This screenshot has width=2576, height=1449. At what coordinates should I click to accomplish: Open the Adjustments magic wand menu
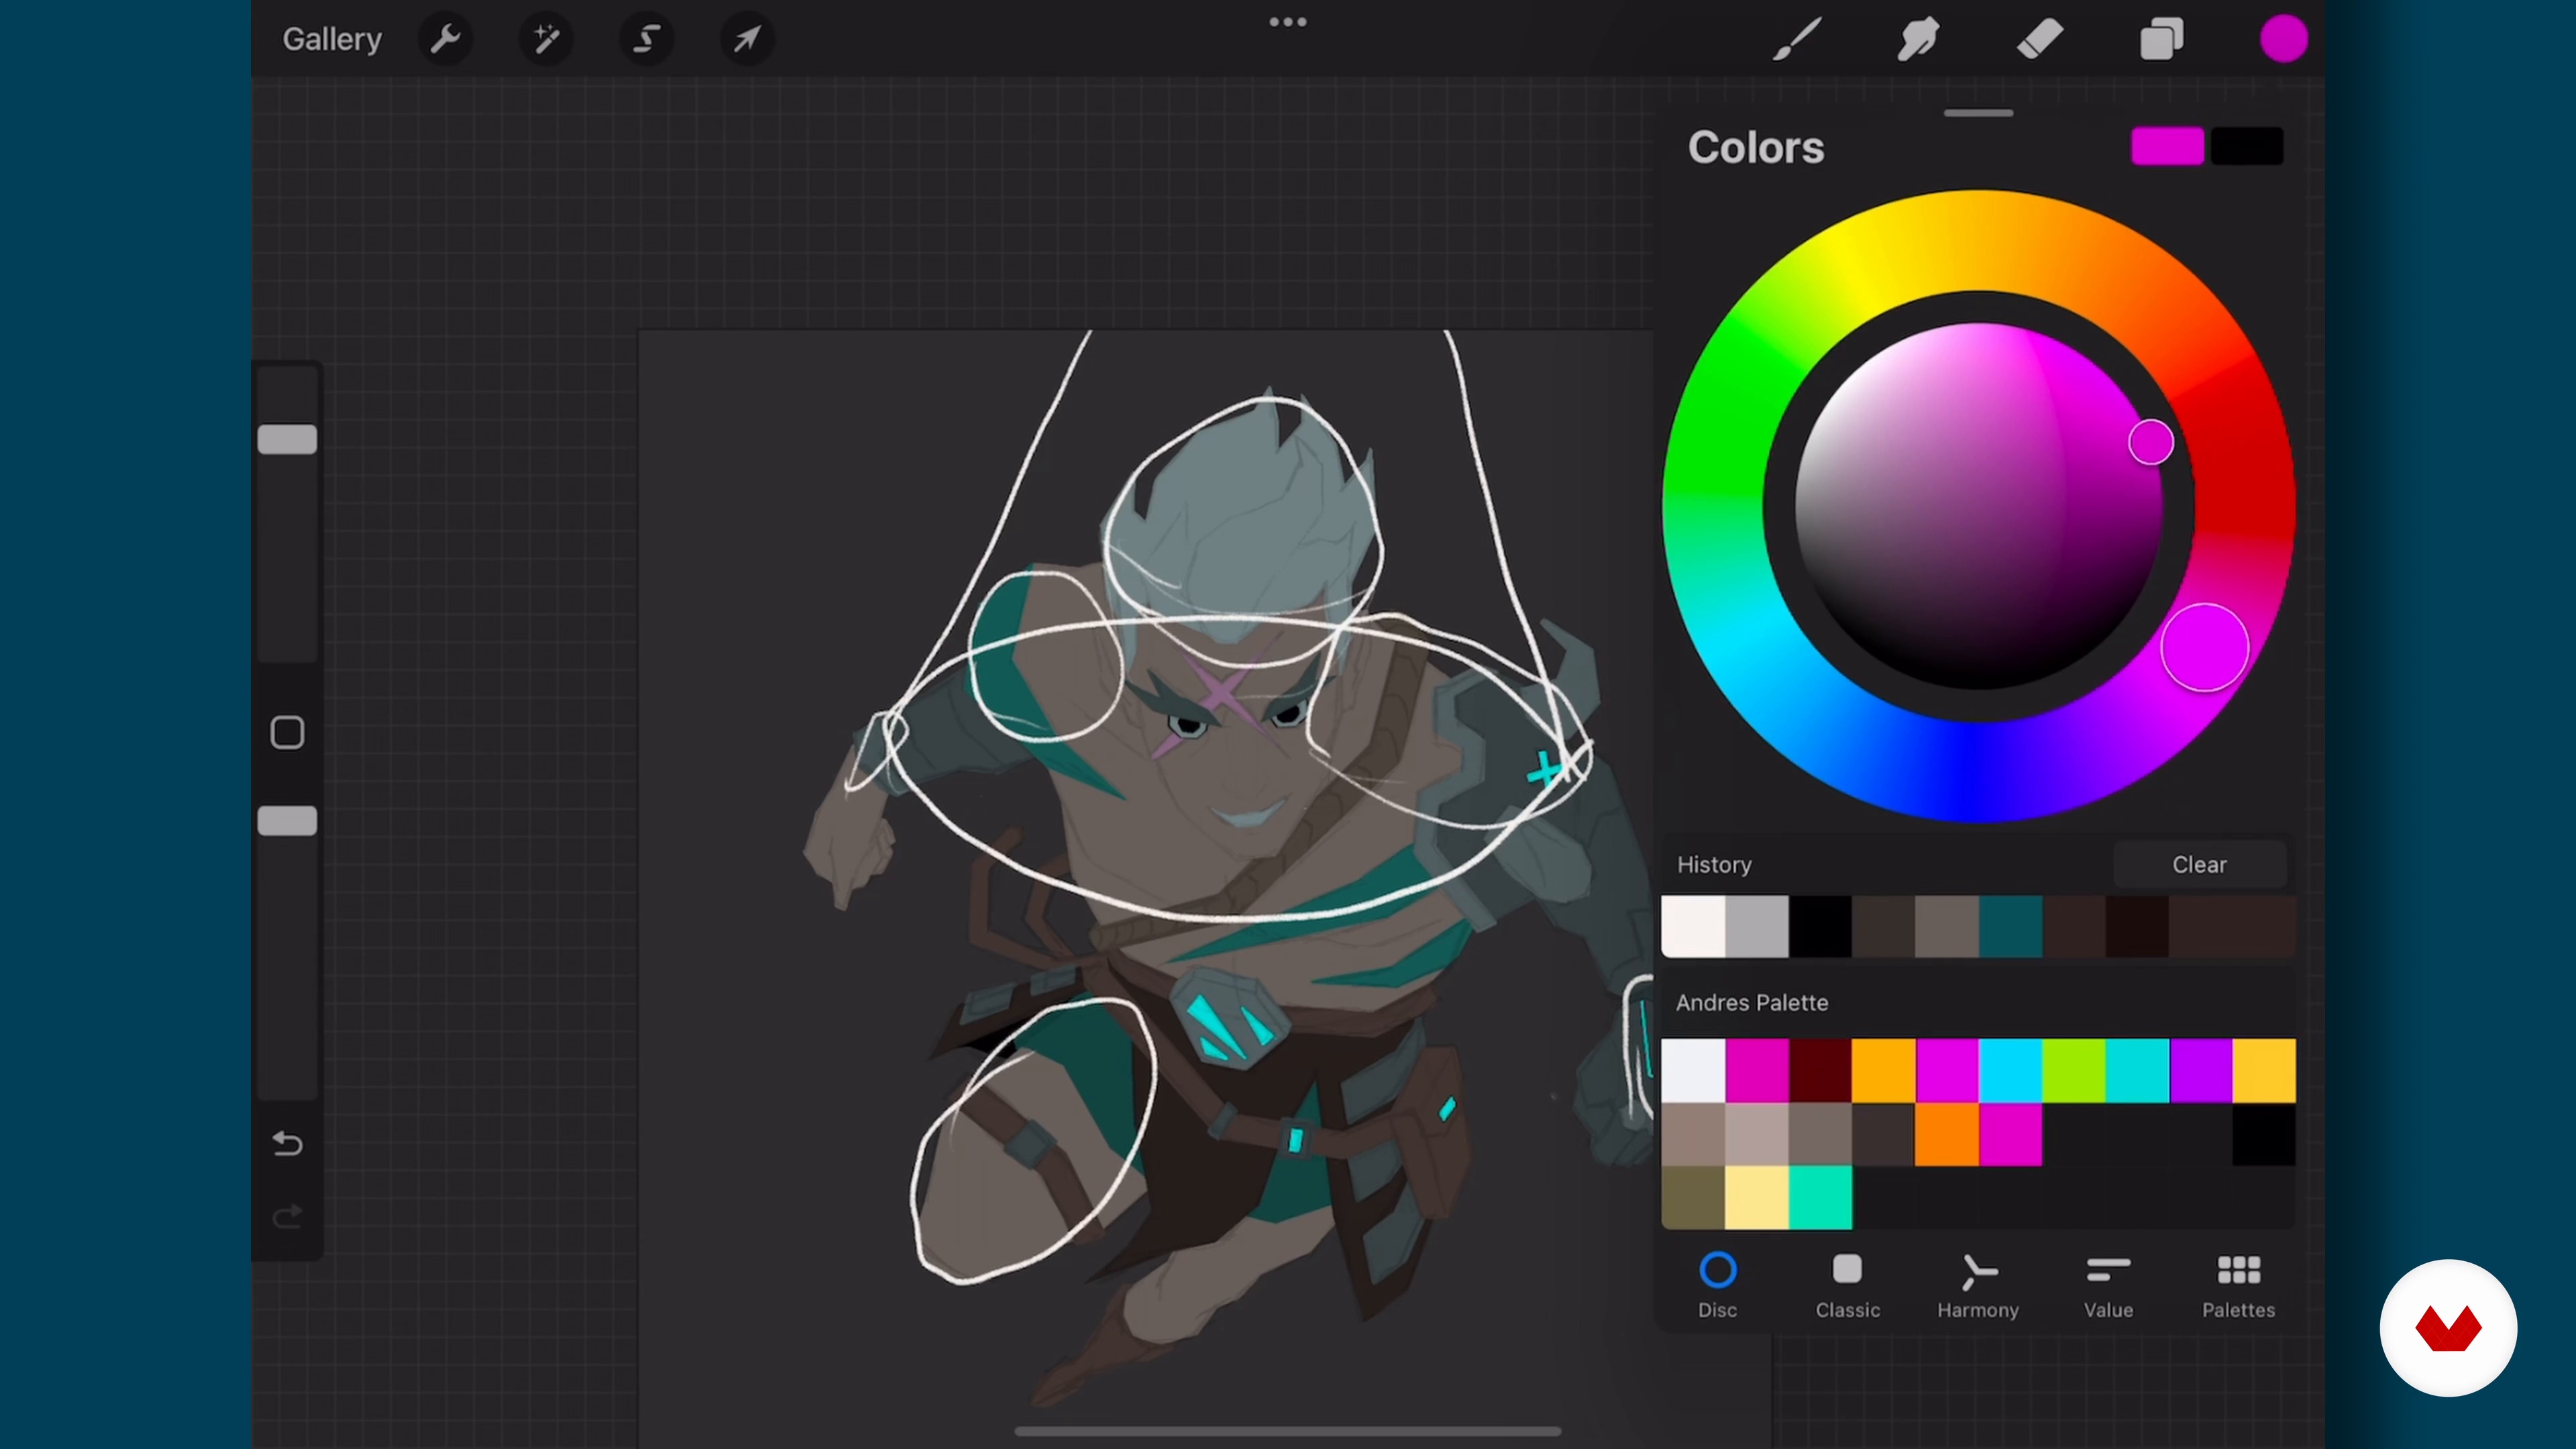click(x=546, y=39)
